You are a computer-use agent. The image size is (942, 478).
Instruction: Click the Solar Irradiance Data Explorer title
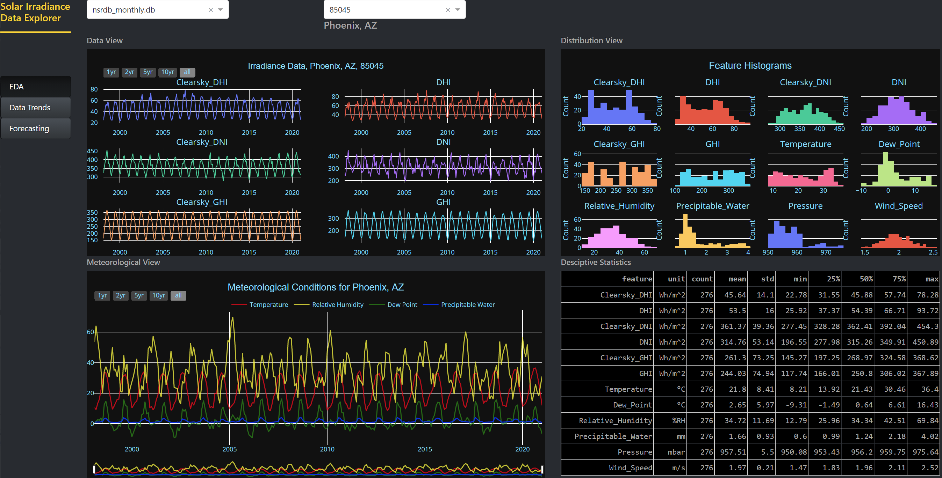pyautogui.click(x=35, y=12)
